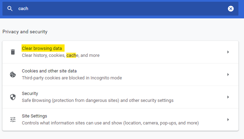
Task: Open the Site Settings chevron arrow
Action: tap(228, 120)
